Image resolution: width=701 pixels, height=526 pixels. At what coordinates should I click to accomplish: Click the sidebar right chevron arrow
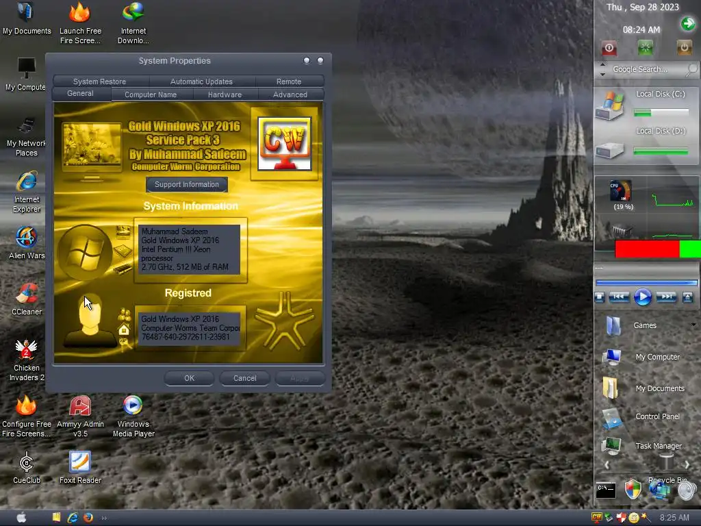[687, 465]
